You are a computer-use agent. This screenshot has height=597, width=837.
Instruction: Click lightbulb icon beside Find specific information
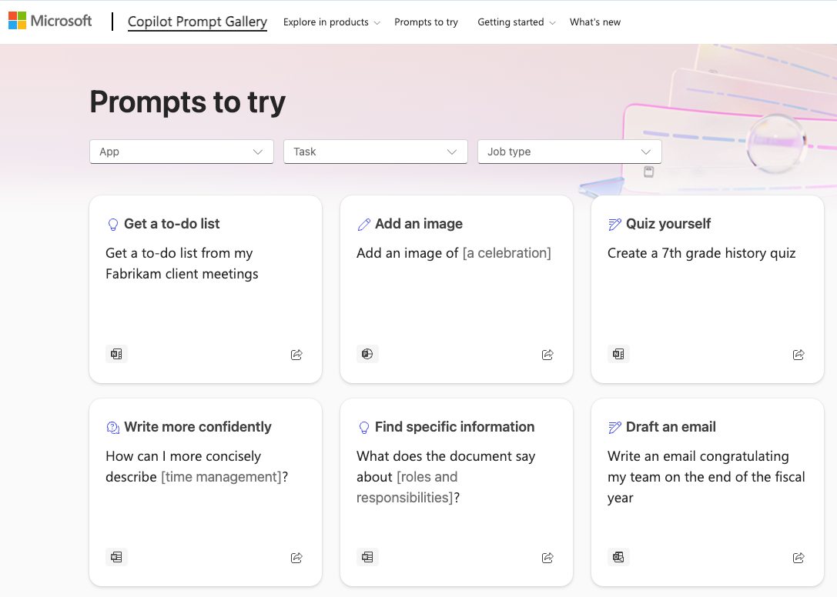tap(363, 427)
